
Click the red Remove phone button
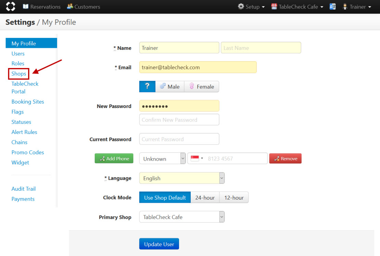coord(285,159)
